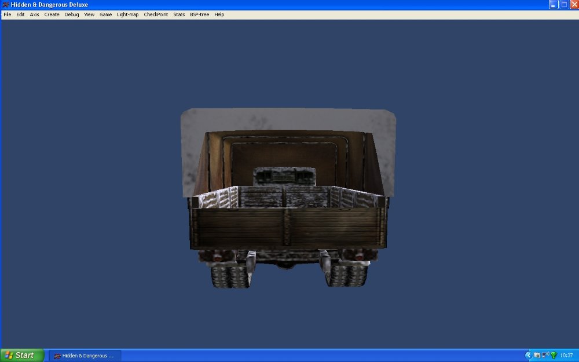The height and width of the screenshot is (362, 579).
Task: Minimize the Hidden & Dangerous Deluxe window
Action: [x=553, y=5]
